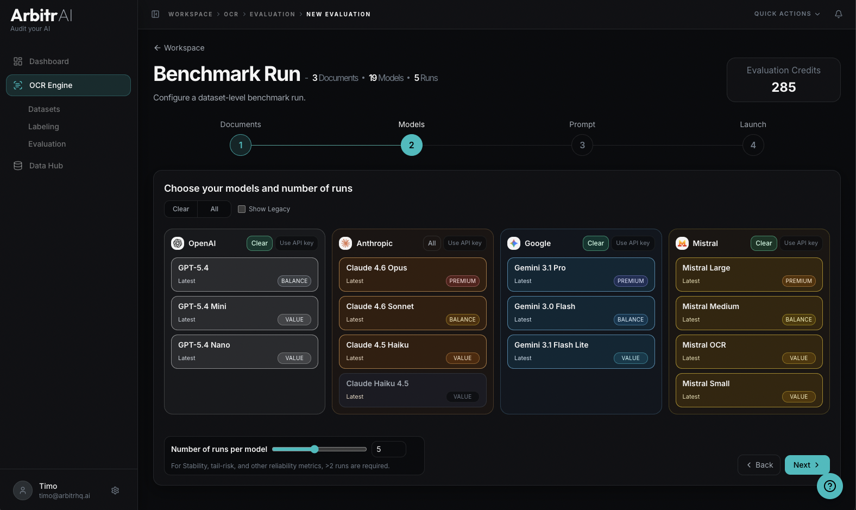Toggle the Claude 4.6 Opus card
The image size is (856, 510).
pos(413,274)
